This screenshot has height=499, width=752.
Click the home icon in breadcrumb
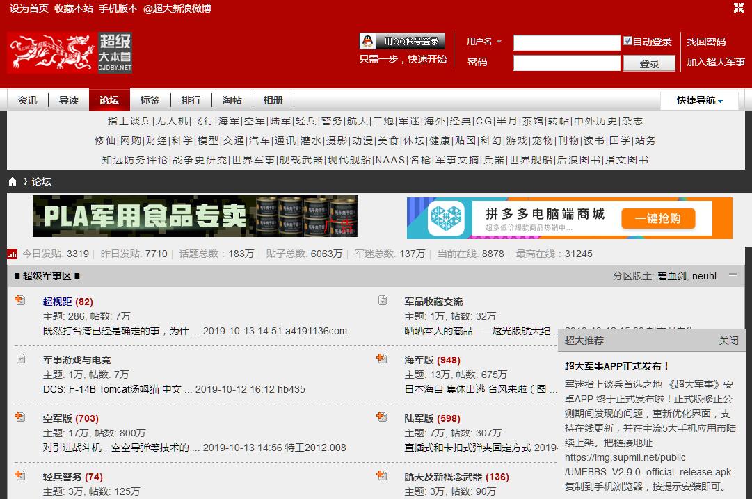(x=13, y=181)
